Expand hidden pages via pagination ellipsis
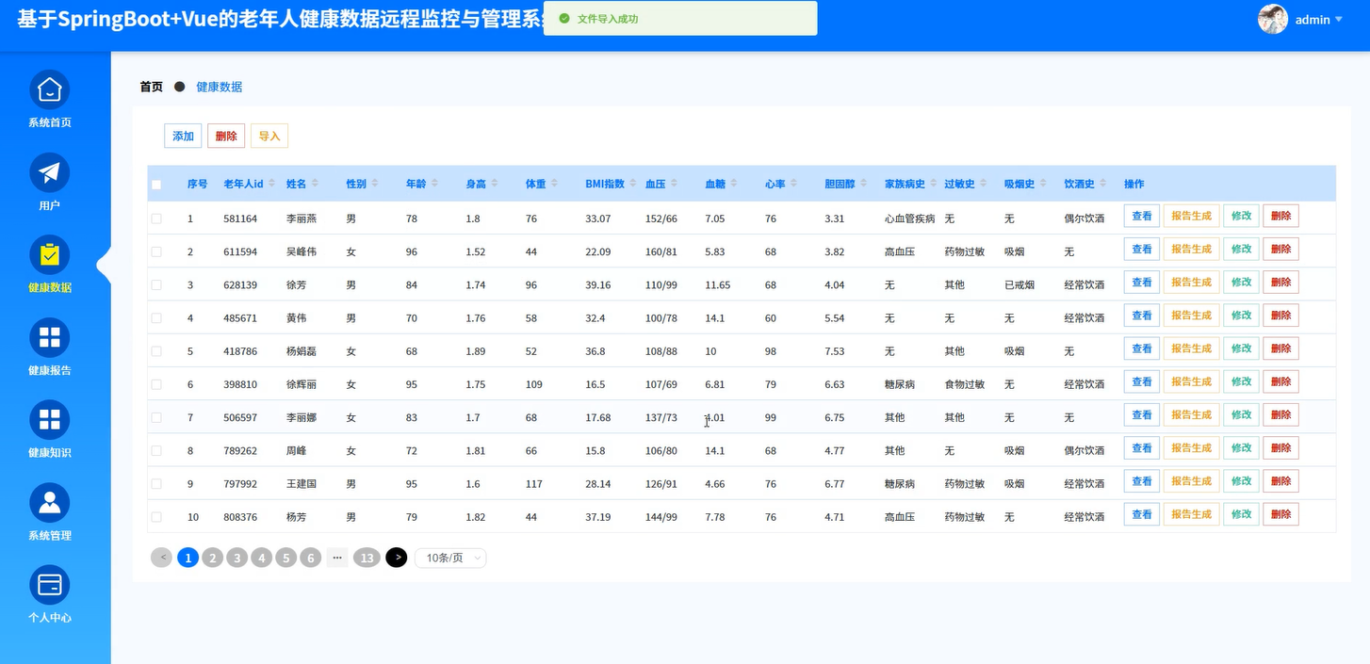Image resolution: width=1370 pixels, height=664 pixels. click(337, 558)
